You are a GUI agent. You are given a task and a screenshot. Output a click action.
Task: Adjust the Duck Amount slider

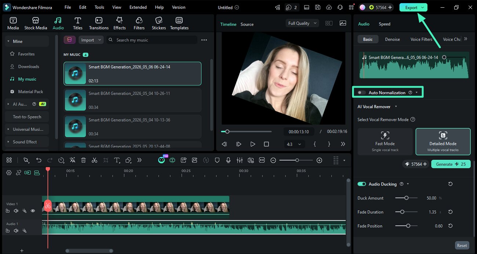406,198
